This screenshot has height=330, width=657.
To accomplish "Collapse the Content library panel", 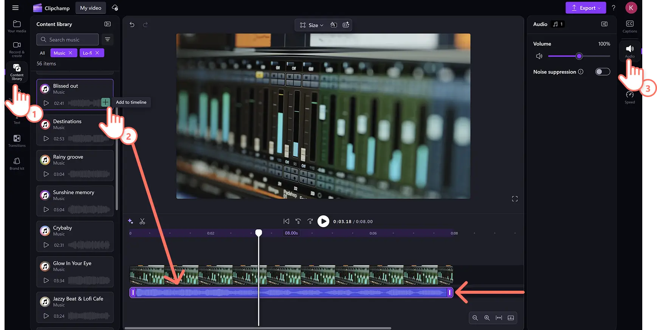I will pos(108,24).
